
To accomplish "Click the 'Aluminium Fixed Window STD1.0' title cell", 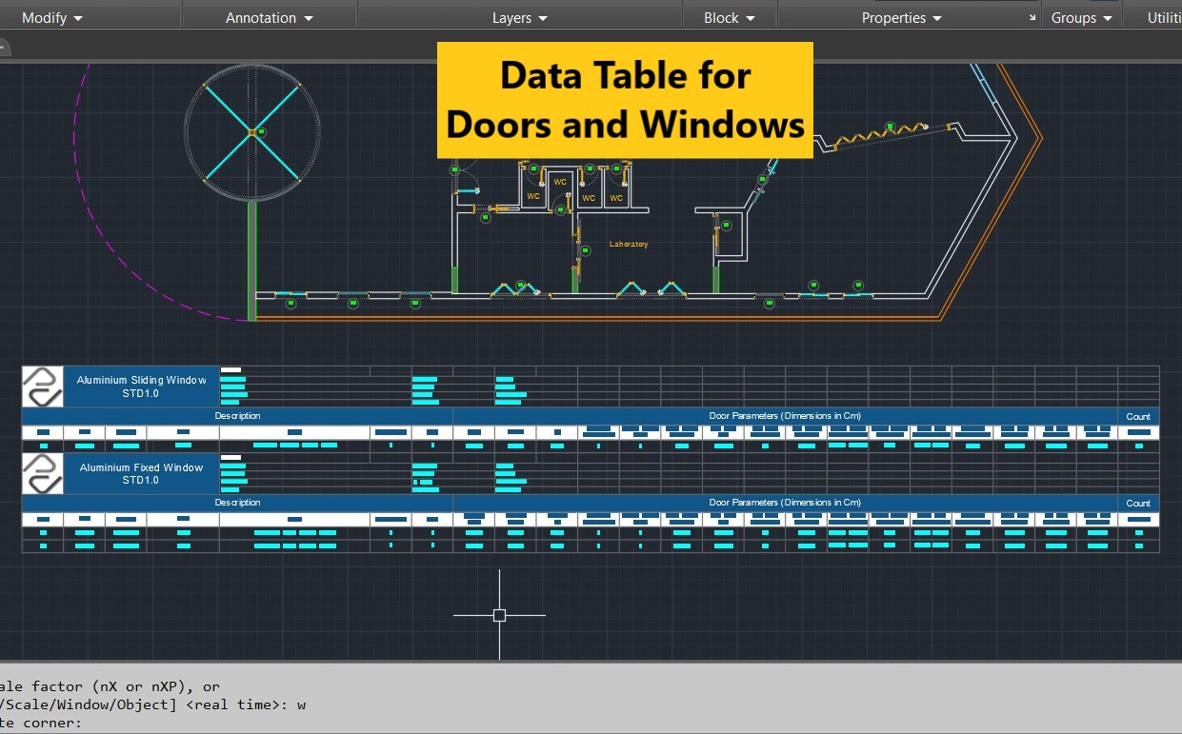I will [x=141, y=473].
